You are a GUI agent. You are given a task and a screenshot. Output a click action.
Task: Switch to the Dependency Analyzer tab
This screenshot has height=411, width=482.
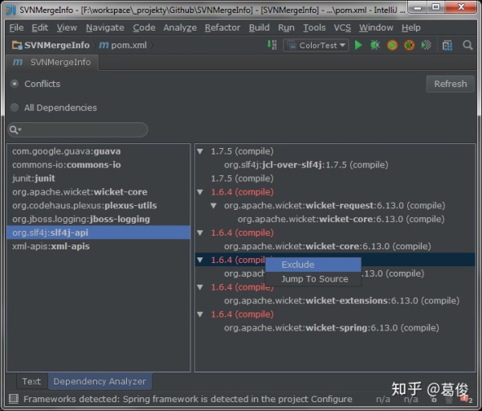tap(100, 381)
